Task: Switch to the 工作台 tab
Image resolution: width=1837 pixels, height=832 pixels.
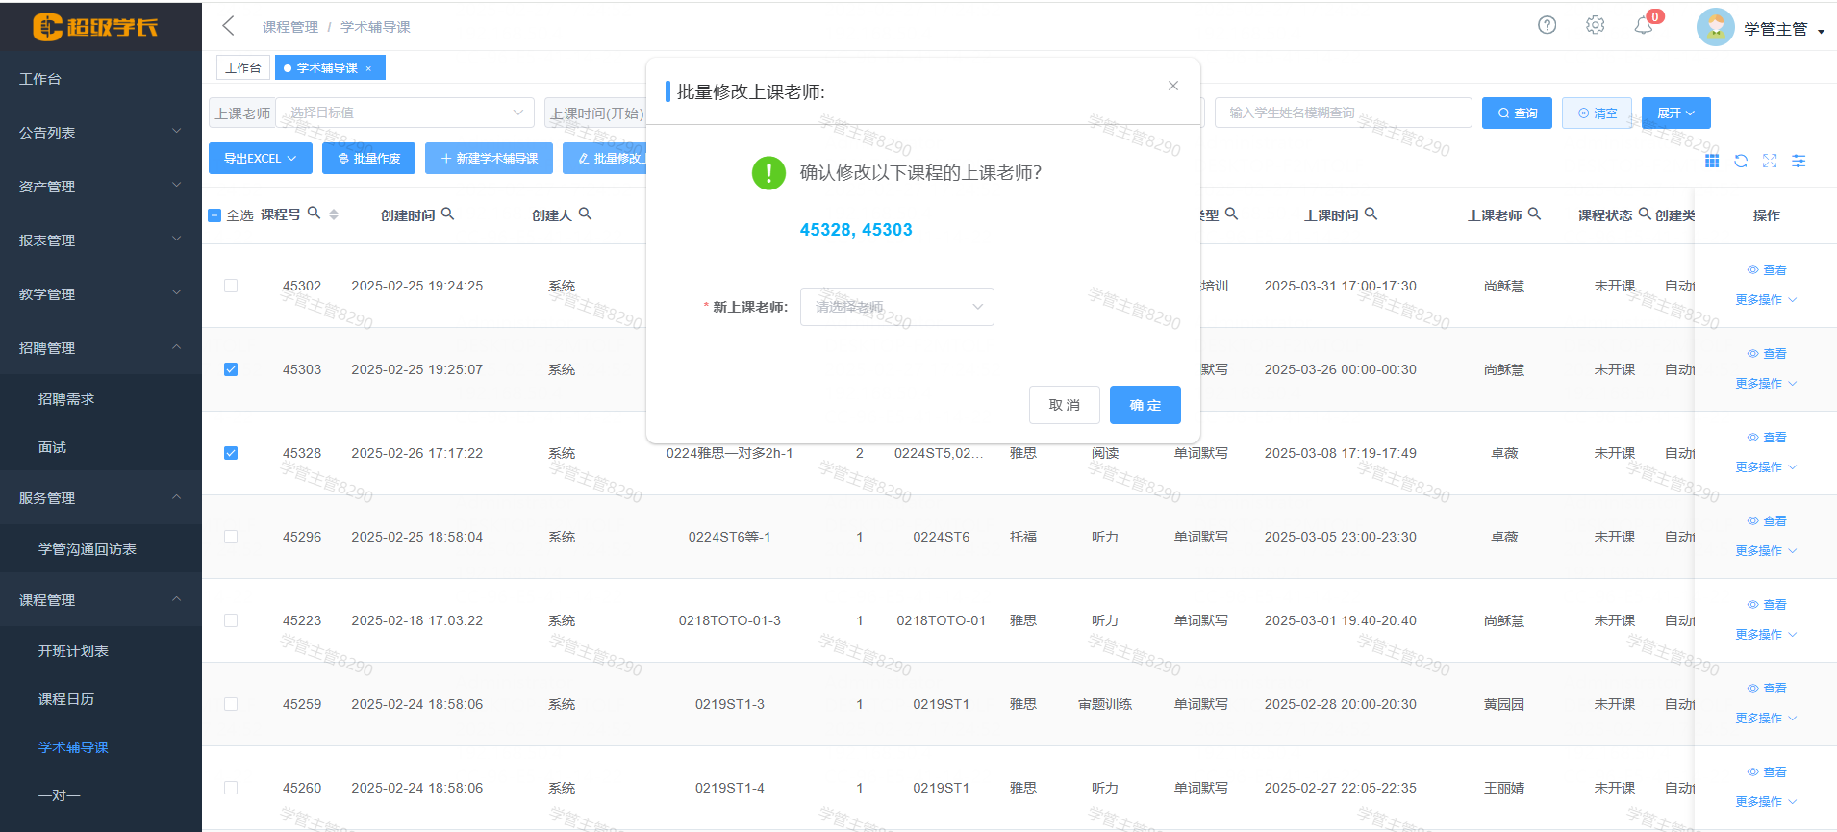Action: coord(242,67)
